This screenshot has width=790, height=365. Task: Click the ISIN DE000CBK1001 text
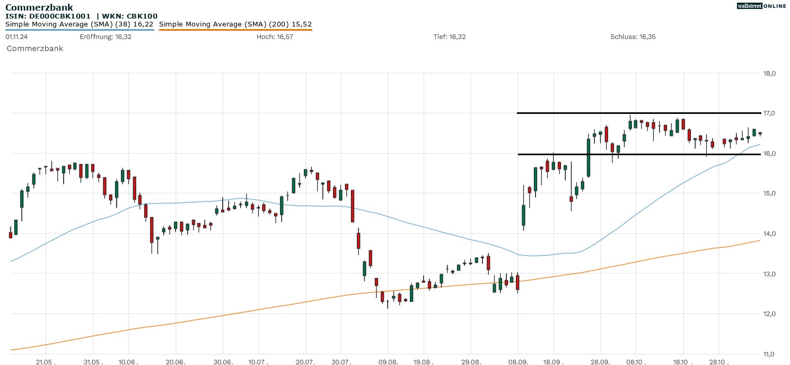click(48, 16)
